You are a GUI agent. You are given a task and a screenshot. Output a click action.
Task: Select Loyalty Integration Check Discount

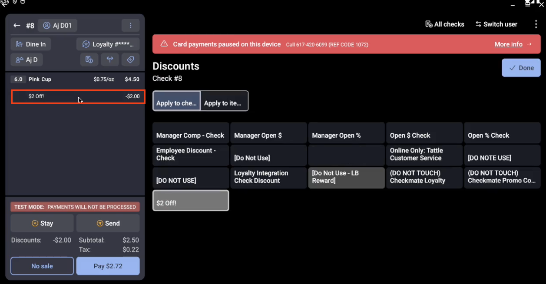click(268, 178)
